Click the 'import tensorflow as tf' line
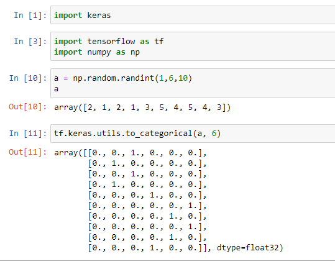The height and width of the screenshot is (264, 335). tap(109, 41)
